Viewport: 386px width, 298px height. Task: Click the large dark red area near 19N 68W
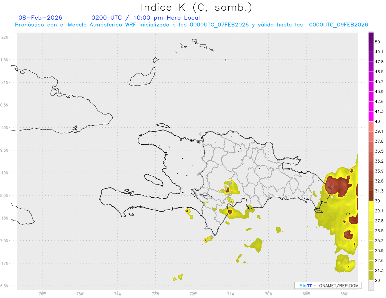coord(338,186)
